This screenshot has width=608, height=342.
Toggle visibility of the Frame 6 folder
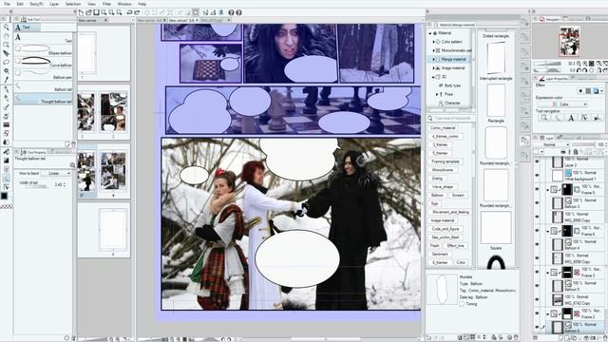[537, 231]
